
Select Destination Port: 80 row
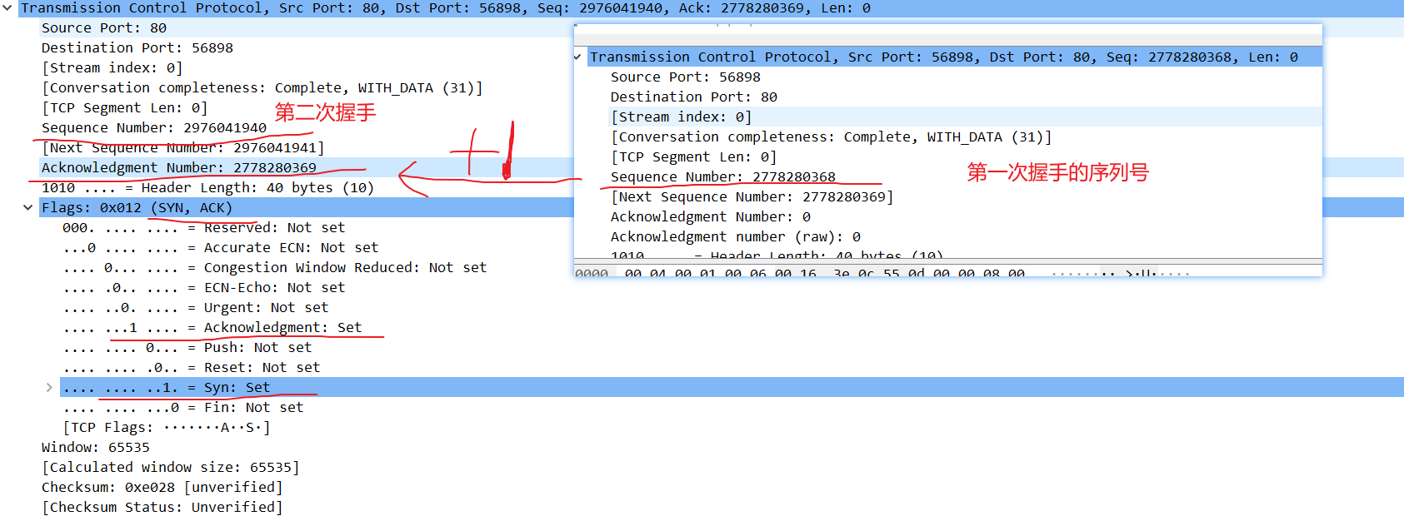[693, 97]
